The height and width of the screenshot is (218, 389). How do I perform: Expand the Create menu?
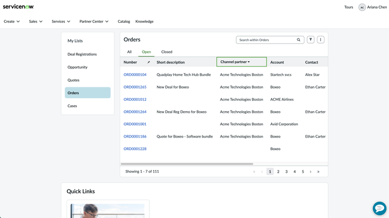[12, 22]
